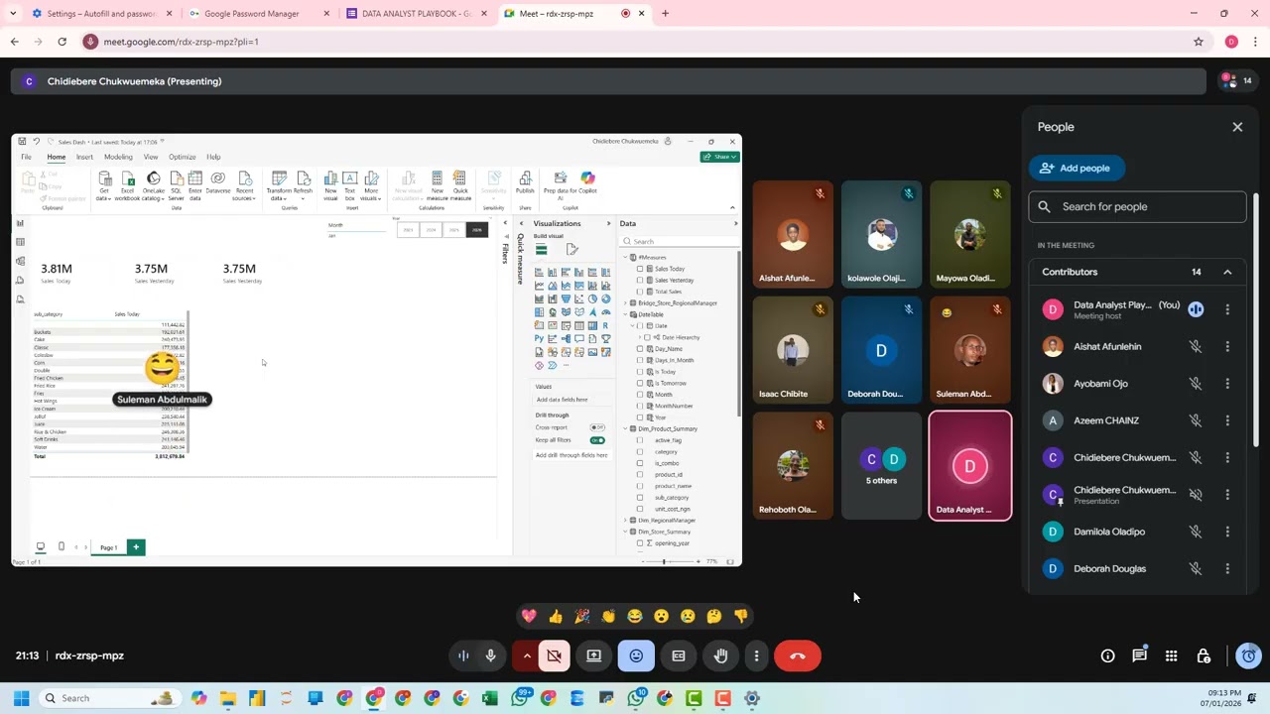Open Windows Start menu
The width and height of the screenshot is (1270, 714).
coord(21,698)
